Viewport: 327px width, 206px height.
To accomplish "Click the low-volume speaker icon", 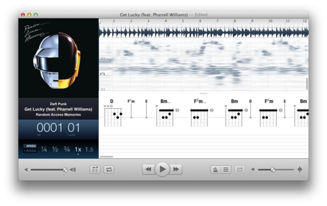I will point(26,170).
